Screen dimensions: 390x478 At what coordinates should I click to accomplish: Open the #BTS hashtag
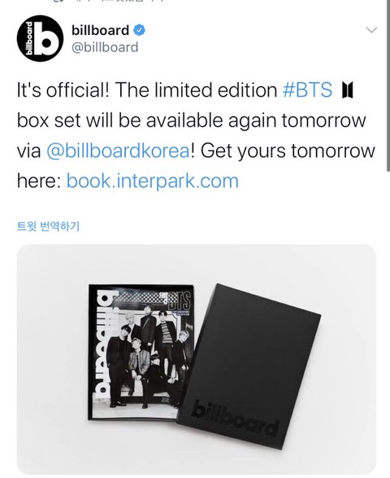(x=307, y=90)
